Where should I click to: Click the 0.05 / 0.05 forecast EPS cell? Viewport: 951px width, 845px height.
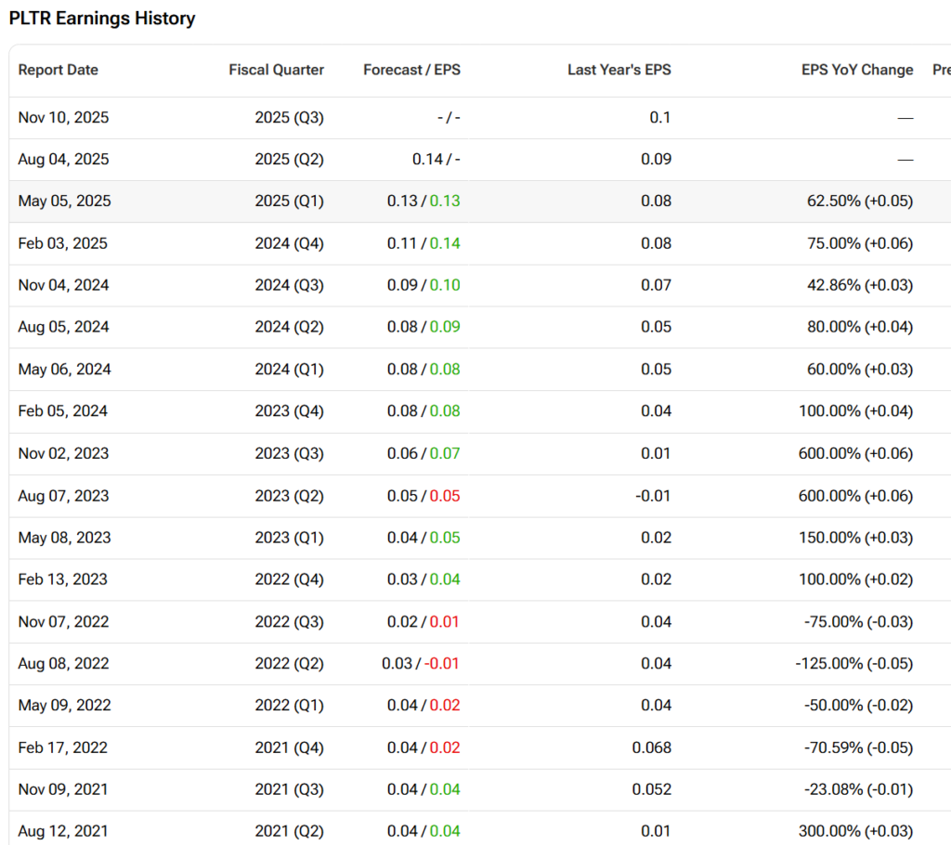[423, 496]
